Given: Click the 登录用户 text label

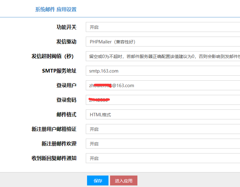Looking at the screenshot, I should 66,85.
